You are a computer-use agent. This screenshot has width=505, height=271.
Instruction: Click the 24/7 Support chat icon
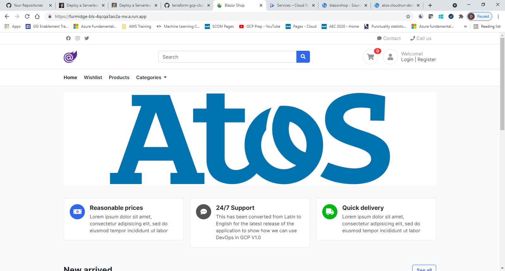204,212
